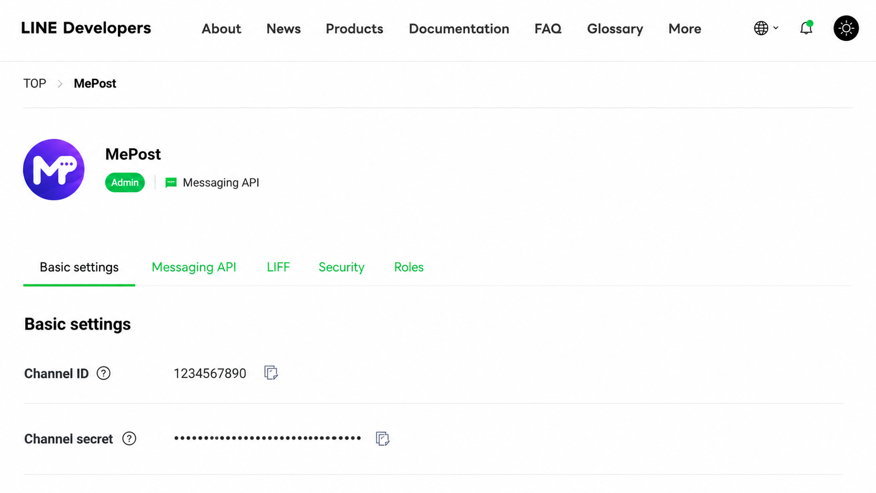Open Channel ID help tooltip
The image size is (876, 493).
click(x=104, y=373)
